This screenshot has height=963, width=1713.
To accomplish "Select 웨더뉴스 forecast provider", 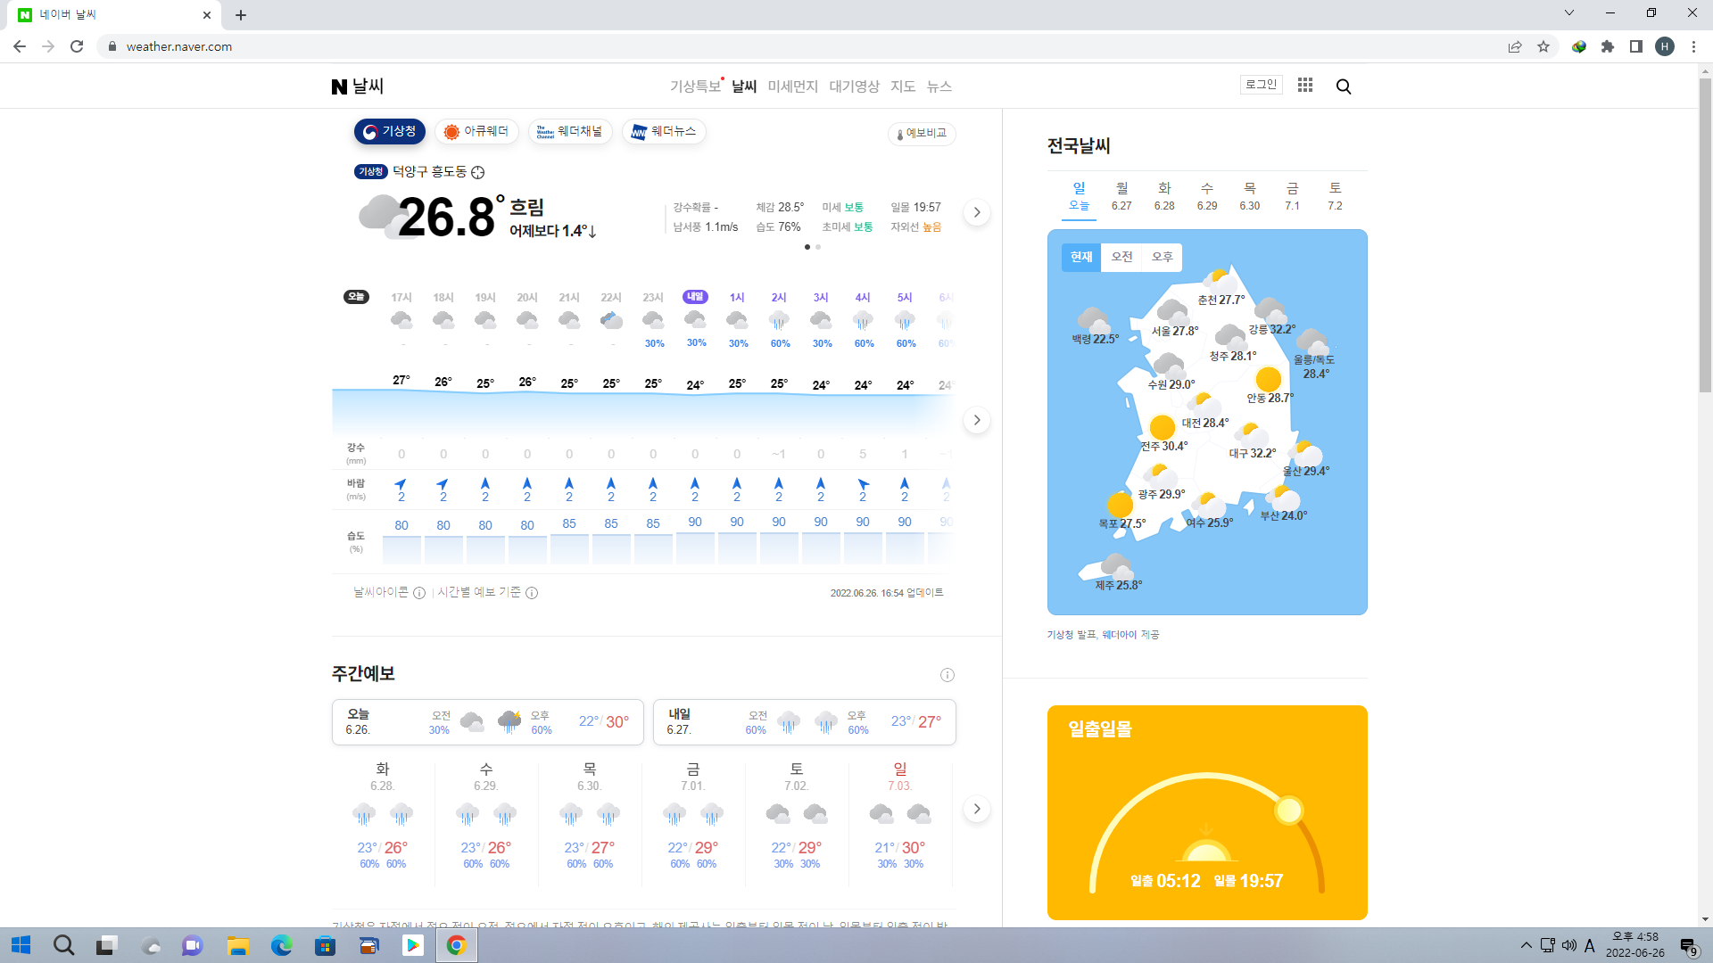I will point(664,132).
